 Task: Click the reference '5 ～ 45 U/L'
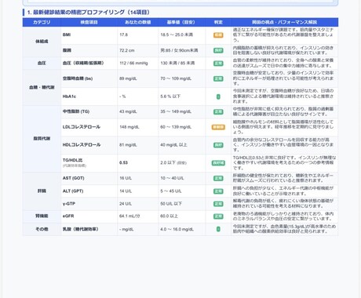(171, 191)
